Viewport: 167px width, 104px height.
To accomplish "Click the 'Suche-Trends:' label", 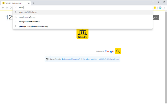I will [55, 59].
